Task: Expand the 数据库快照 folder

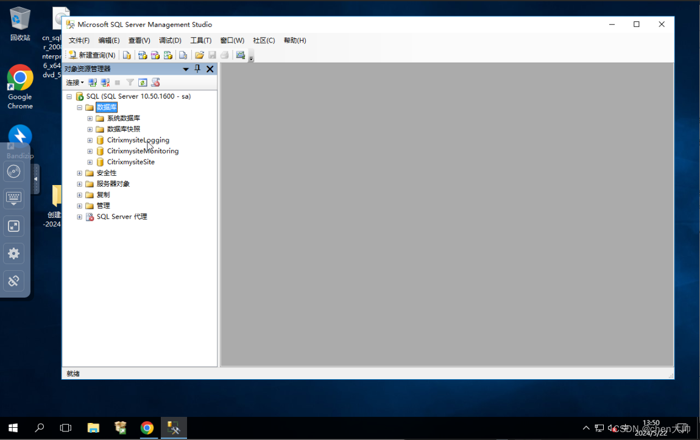Action: (x=90, y=129)
